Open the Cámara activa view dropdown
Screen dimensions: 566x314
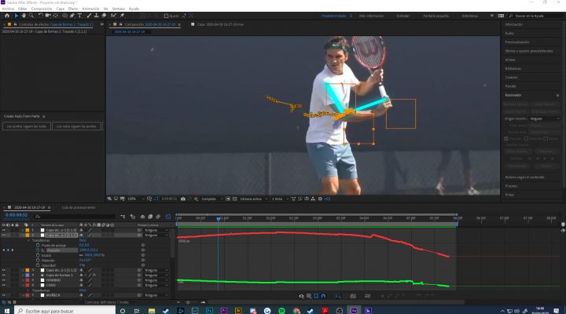[x=253, y=199]
